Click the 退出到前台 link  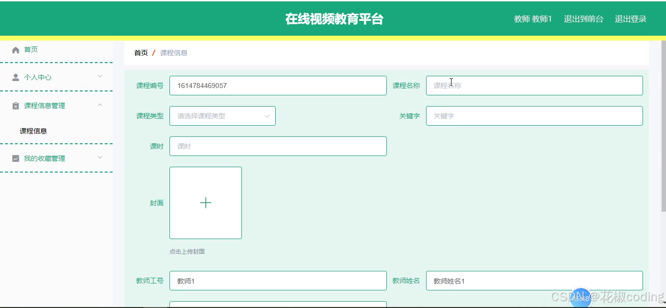click(x=583, y=19)
